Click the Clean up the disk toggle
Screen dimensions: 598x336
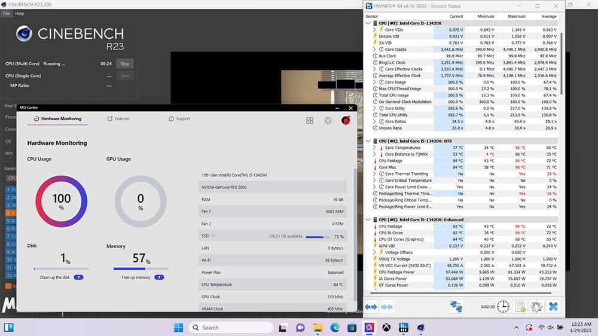(78, 277)
